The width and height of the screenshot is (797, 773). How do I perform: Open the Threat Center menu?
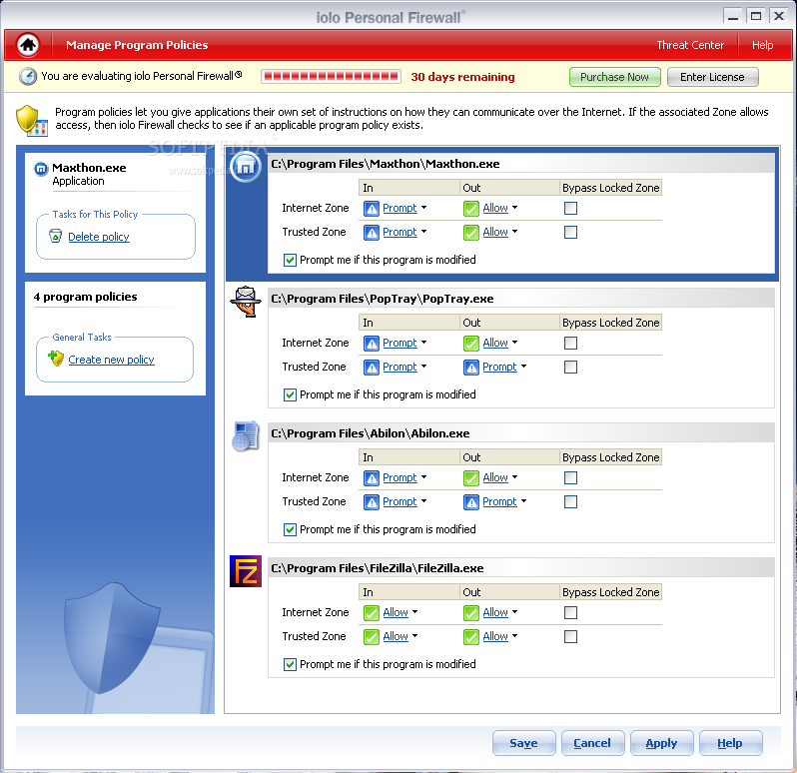(x=690, y=45)
